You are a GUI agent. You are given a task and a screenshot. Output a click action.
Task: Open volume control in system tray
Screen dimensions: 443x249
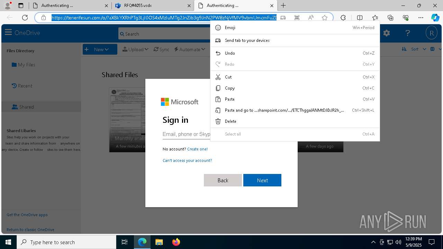coord(398,242)
